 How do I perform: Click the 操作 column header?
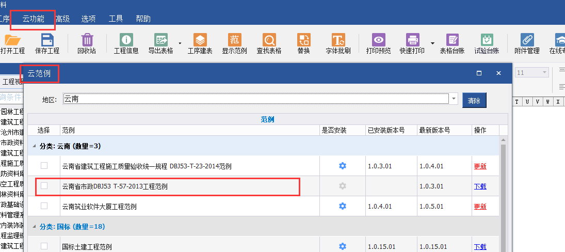(486, 130)
